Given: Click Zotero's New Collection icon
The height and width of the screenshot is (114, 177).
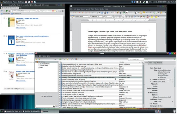Looking at the screenshot, I should tap(36, 59).
